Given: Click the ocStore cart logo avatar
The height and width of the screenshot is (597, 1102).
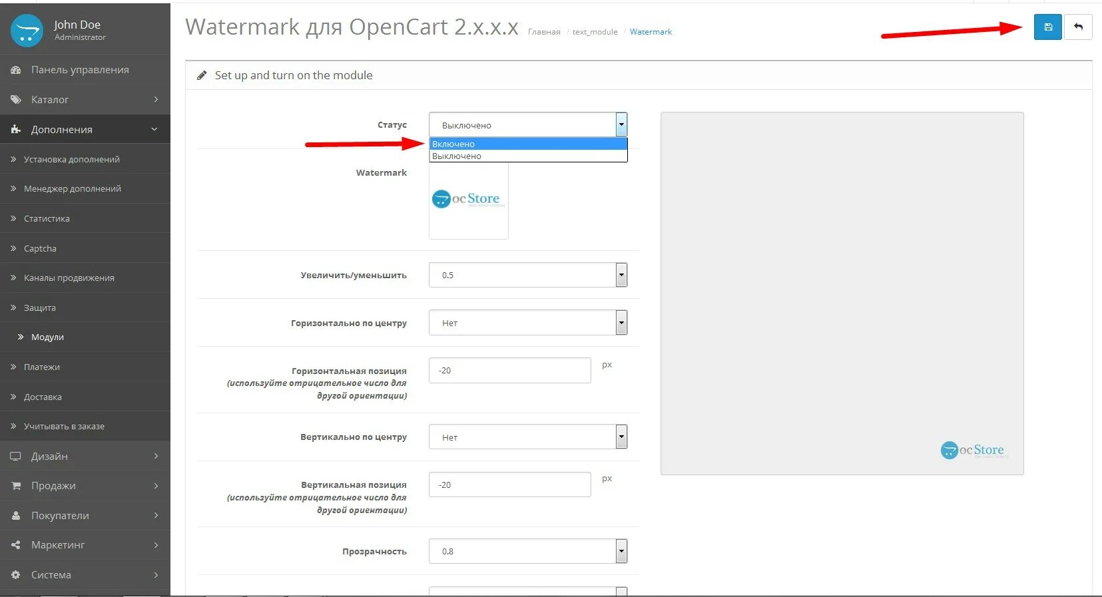Looking at the screenshot, I should (27, 31).
